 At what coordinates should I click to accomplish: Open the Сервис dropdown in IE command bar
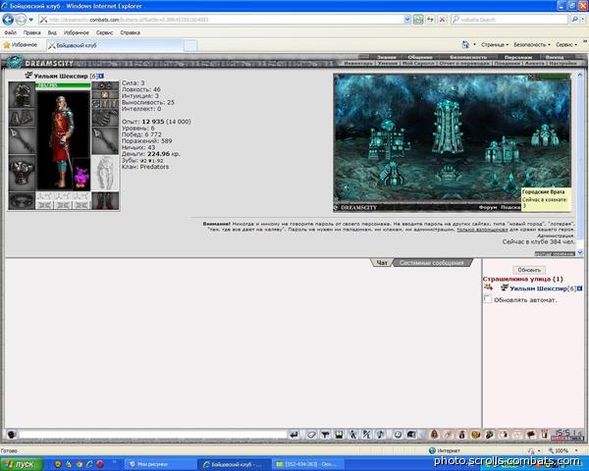[x=566, y=45]
